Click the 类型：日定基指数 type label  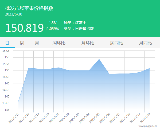(79, 29)
